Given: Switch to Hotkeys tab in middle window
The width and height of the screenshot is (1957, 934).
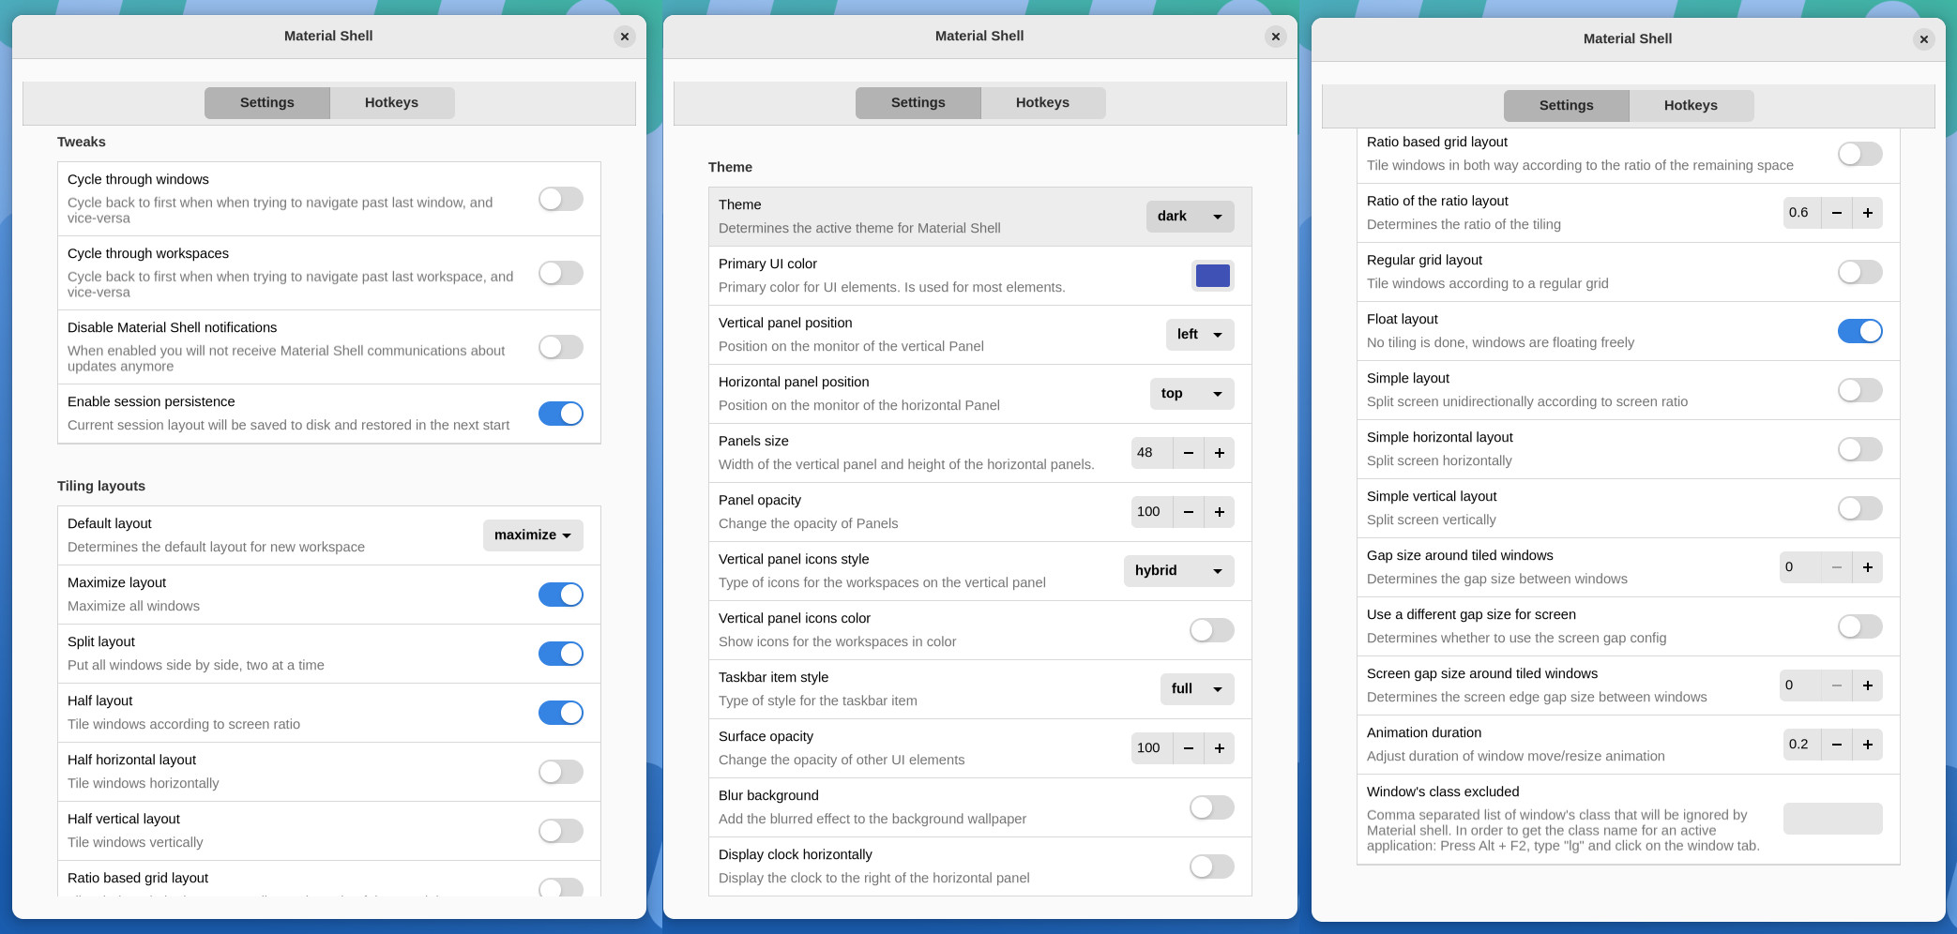Looking at the screenshot, I should pos(1043,103).
